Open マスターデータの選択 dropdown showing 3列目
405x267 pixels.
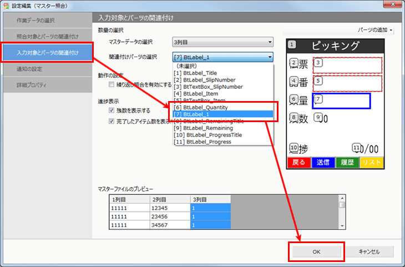[222, 42]
